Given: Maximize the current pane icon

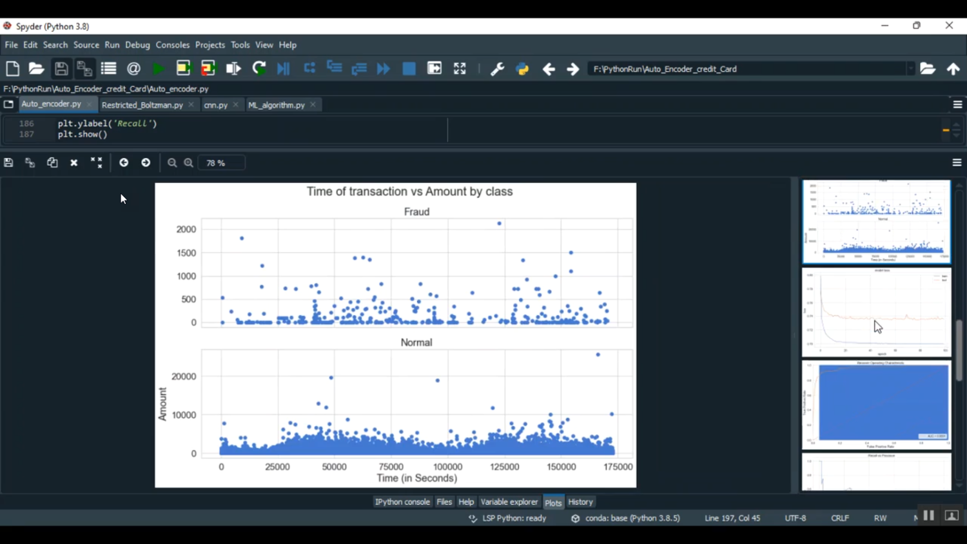Looking at the screenshot, I should 460,69.
